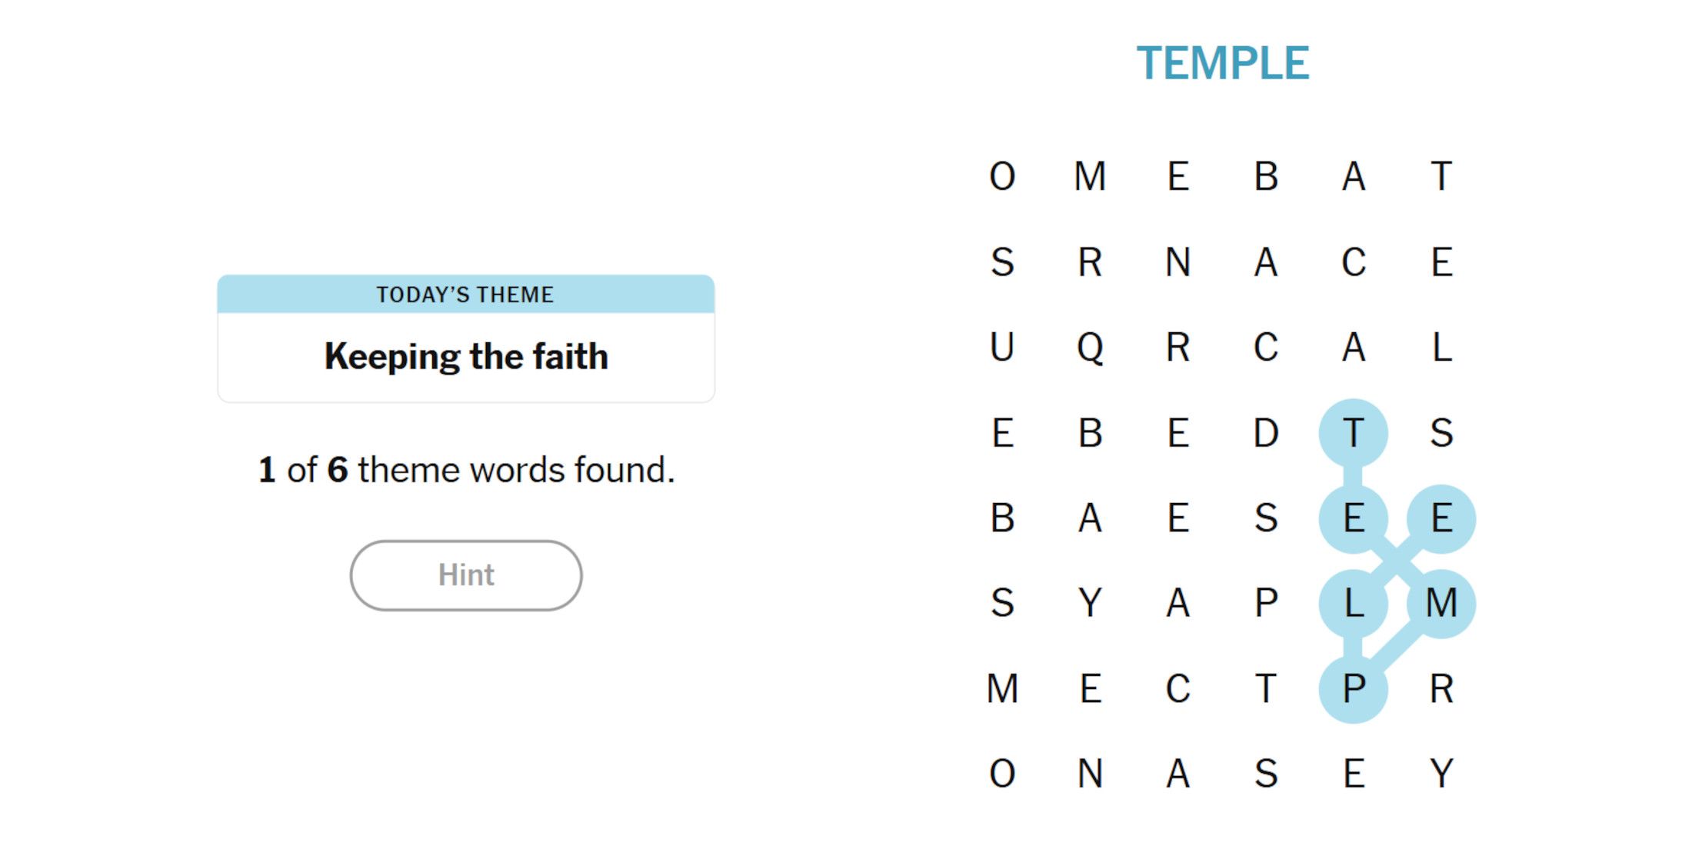
Task: Select the Y between S and A
Action: pyautogui.click(x=1090, y=603)
